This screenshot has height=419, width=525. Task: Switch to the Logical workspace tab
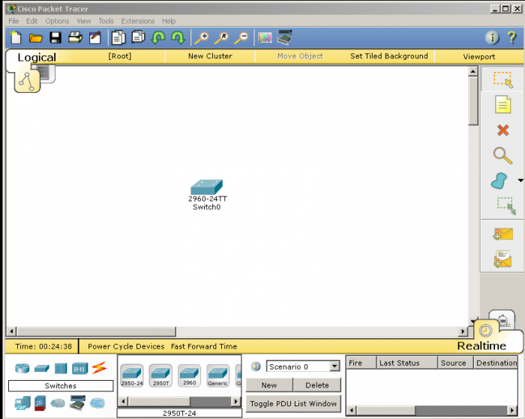tap(37, 58)
